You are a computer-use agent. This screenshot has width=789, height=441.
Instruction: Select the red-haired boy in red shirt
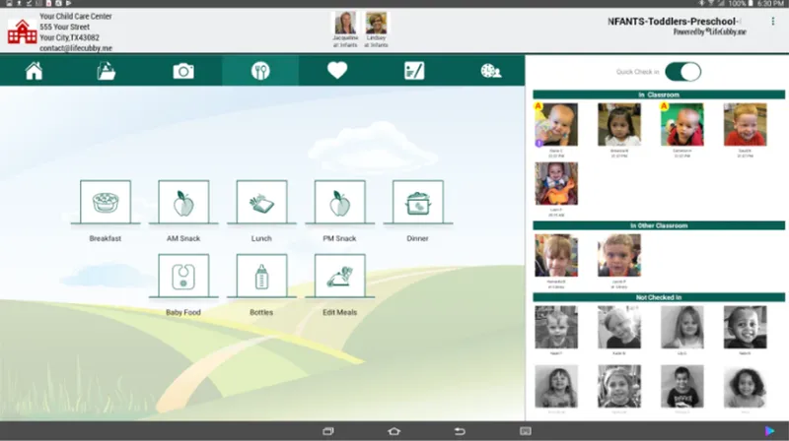click(x=746, y=125)
